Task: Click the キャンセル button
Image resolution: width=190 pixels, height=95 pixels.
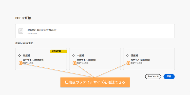Action: tap(153, 77)
